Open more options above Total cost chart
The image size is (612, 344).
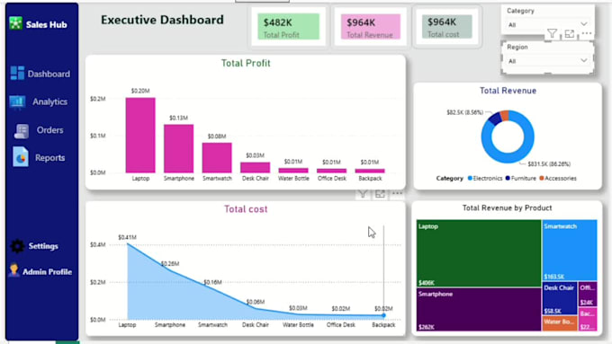coord(397,193)
